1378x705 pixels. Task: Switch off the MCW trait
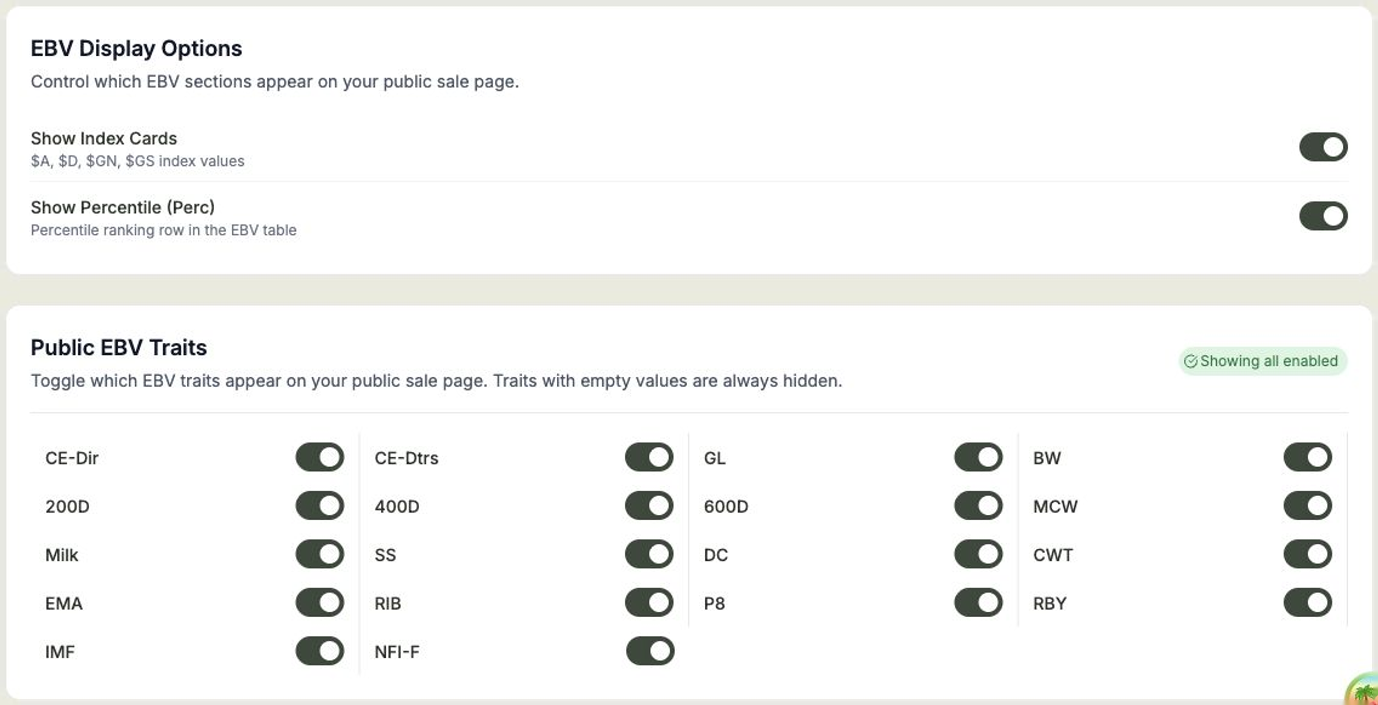click(1308, 506)
